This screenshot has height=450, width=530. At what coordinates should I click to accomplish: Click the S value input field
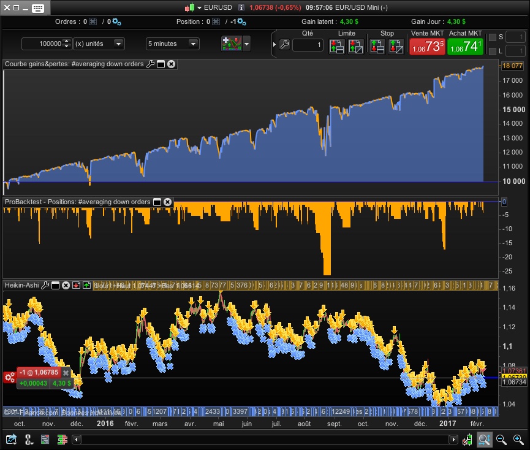(x=515, y=37)
